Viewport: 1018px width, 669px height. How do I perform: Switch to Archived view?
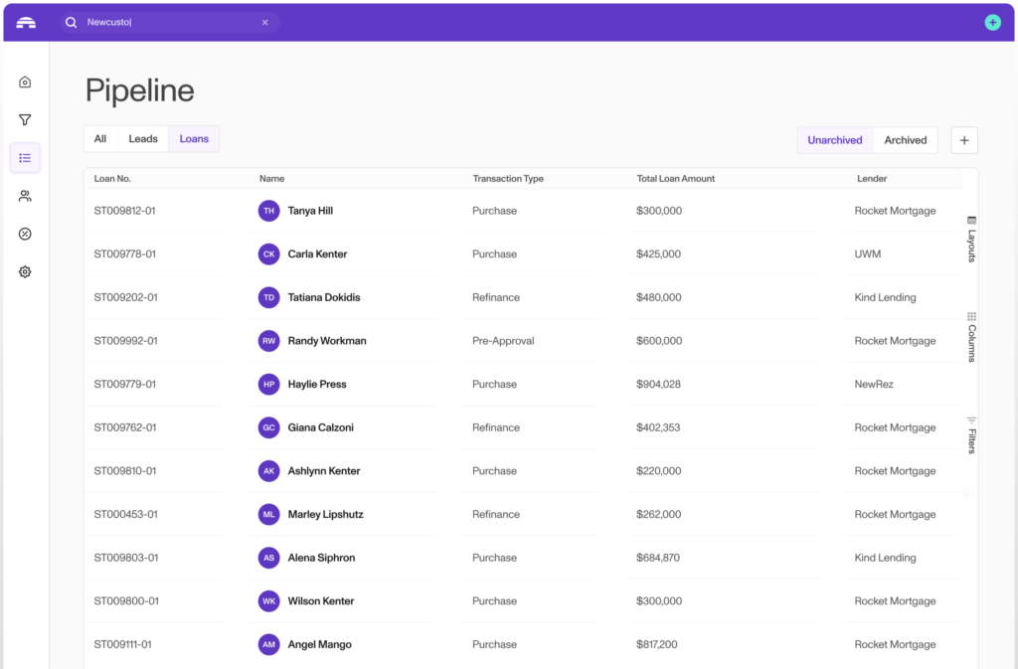tap(905, 140)
